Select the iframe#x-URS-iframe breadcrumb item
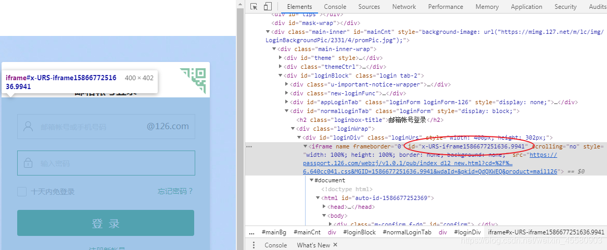 tap(546, 232)
